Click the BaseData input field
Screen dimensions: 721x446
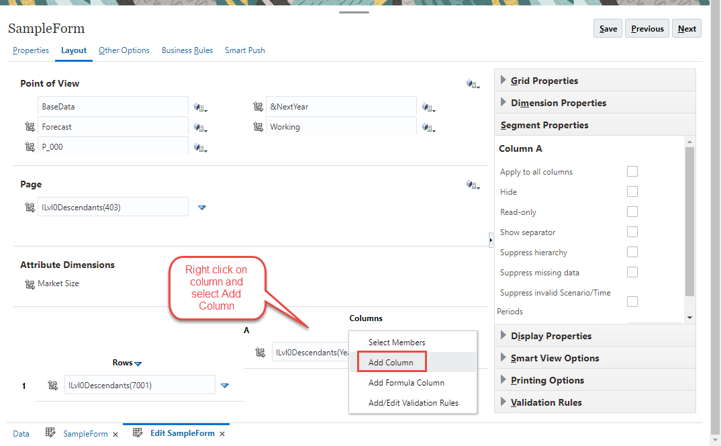tap(113, 106)
